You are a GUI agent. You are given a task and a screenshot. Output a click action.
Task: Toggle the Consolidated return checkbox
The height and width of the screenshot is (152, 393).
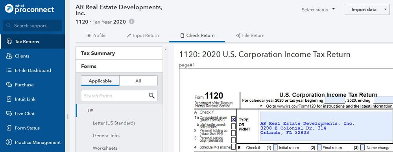coord(233,119)
